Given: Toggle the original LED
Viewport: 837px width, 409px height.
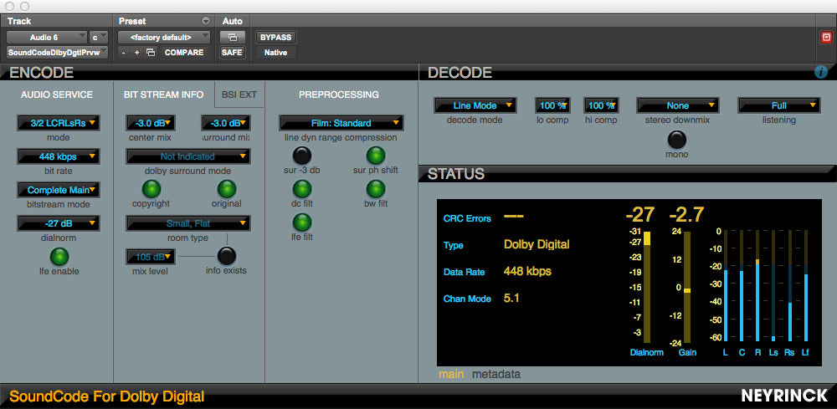Looking at the screenshot, I should pyautogui.click(x=227, y=189).
